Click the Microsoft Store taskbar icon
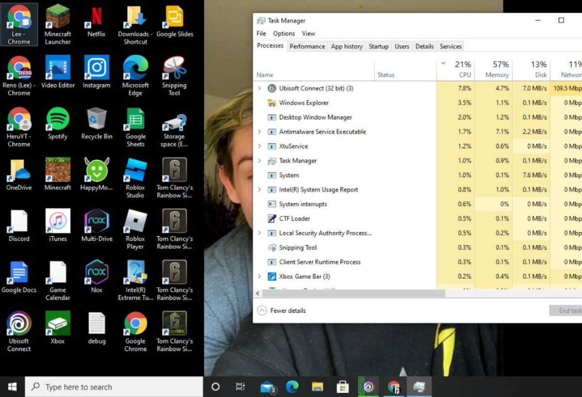This screenshot has height=397, width=582. click(x=342, y=386)
